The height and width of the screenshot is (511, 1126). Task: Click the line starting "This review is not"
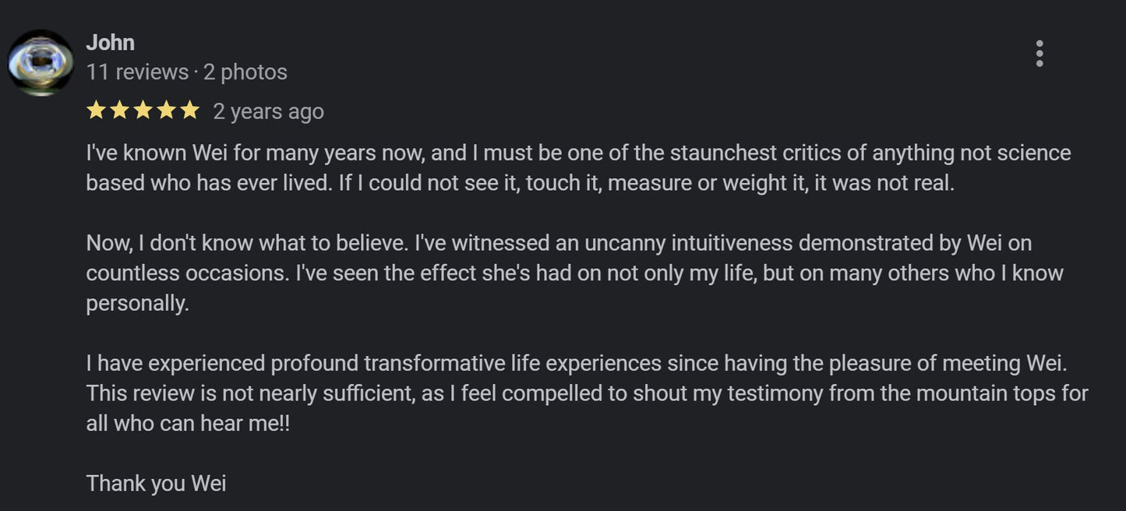[x=587, y=393]
